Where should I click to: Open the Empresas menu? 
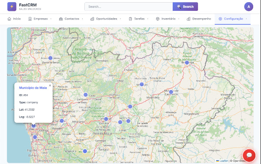[x=40, y=19]
